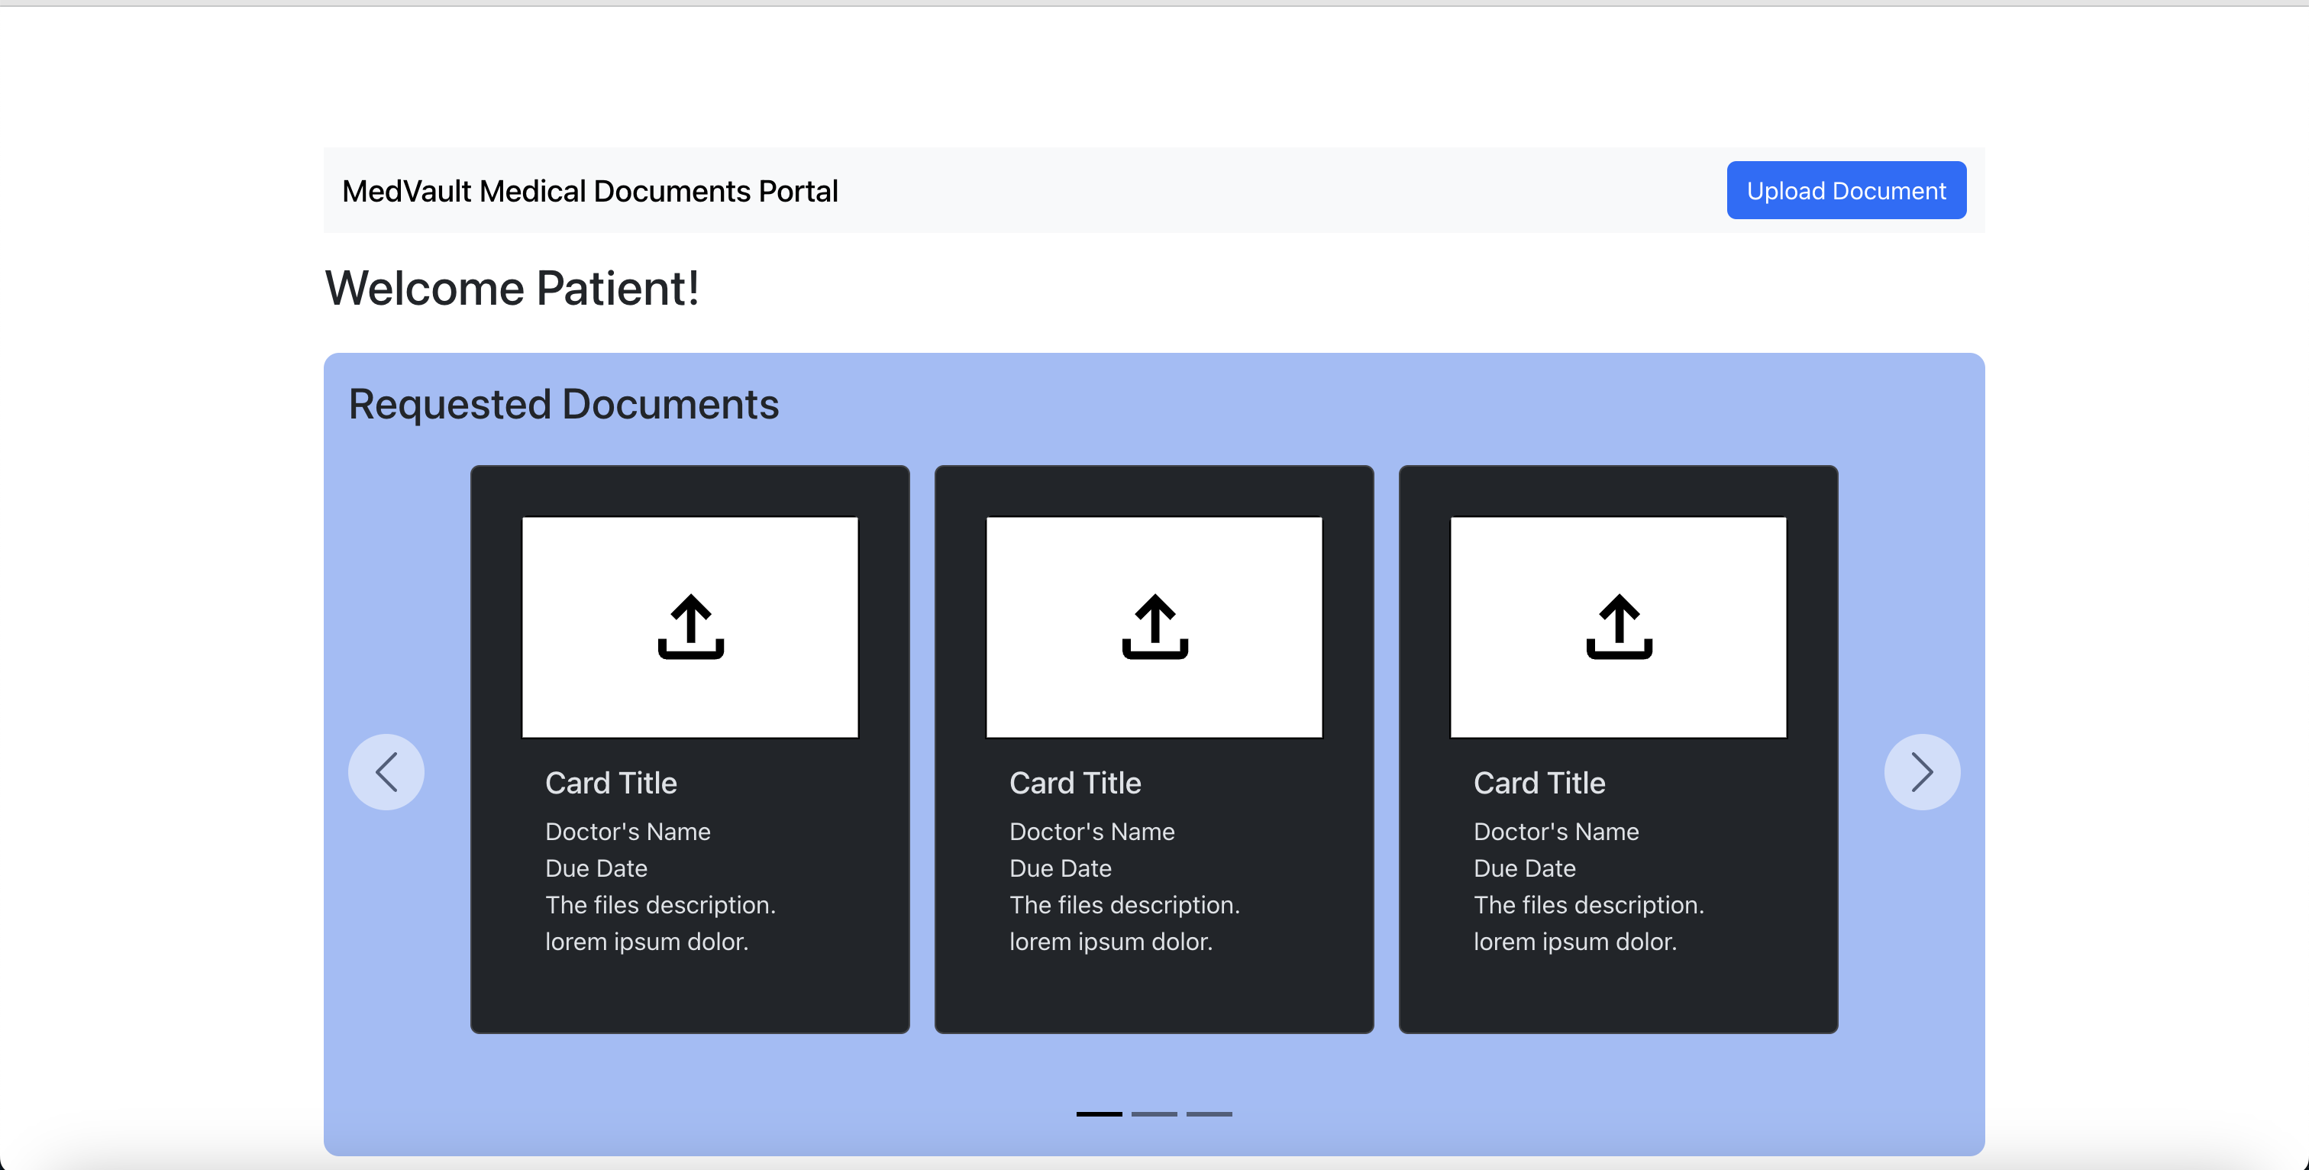Jump to third carousel slide indicator
The image size is (2309, 1170).
point(1209,1113)
